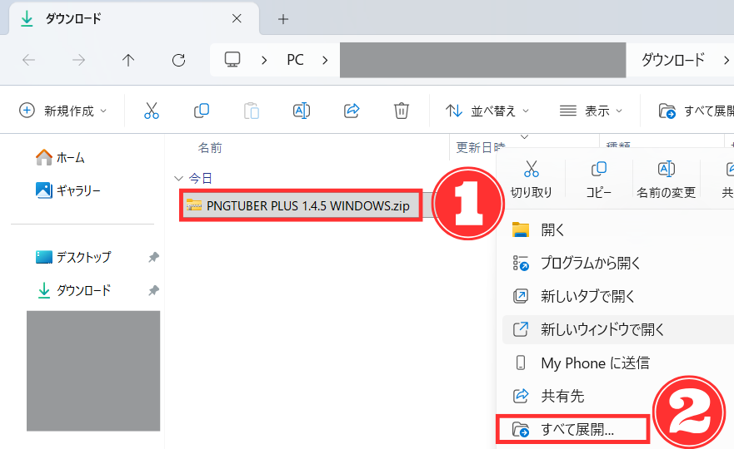Choose すべて展開... from the context menu
This screenshot has height=449, width=734.
click(x=573, y=429)
